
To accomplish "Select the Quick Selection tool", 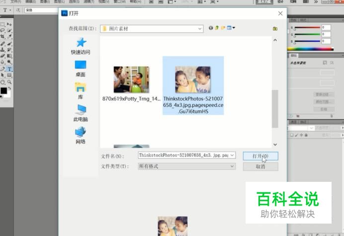I will (x=9, y=30).
